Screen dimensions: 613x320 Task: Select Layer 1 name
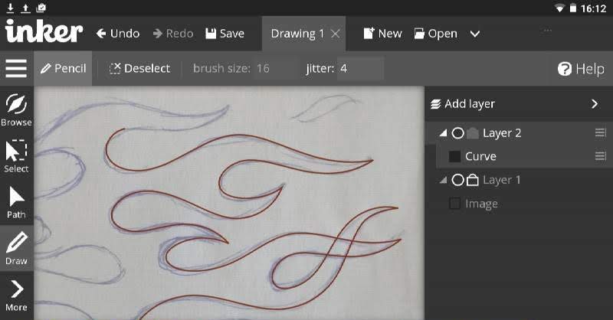[x=502, y=180]
